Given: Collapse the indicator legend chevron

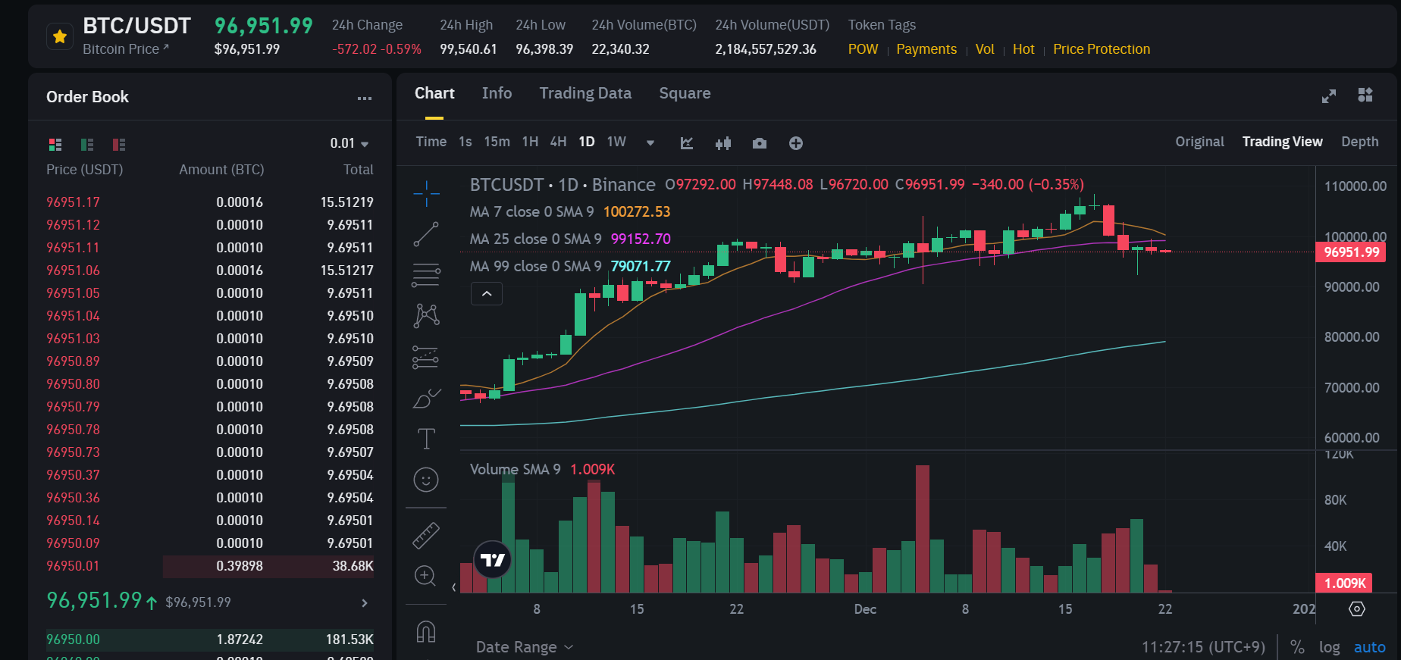Looking at the screenshot, I should tap(487, 293).
